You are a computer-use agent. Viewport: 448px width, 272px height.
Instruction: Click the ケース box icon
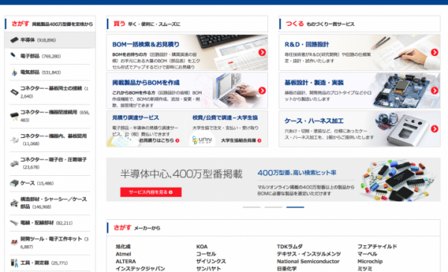tap(14, 183)
